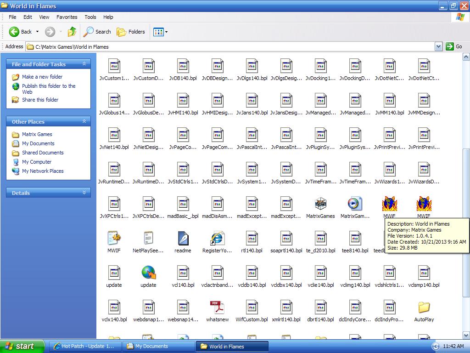The image size is (470, 353).
Task: Select the JvHMI140.bpl file icon
Action: click(x=183, y=100)
